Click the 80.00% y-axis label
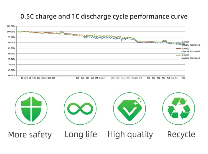The image size is (208, 154). 11,54
